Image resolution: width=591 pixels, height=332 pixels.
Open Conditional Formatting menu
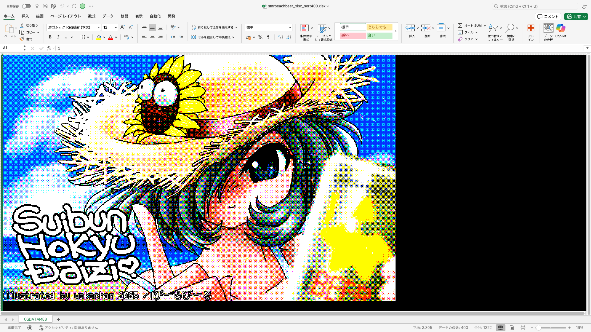click(x=306, y=32)
